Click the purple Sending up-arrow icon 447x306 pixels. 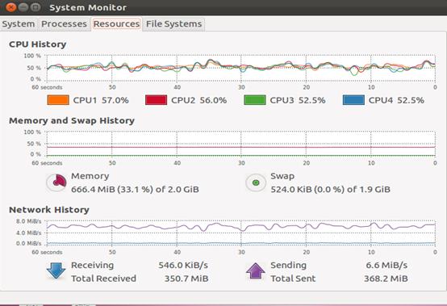256,271
